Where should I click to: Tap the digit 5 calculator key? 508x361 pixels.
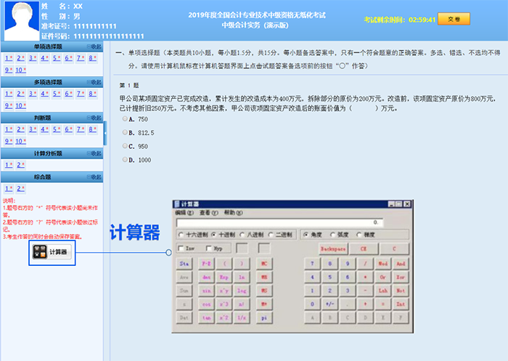click(x=329, y=277)
